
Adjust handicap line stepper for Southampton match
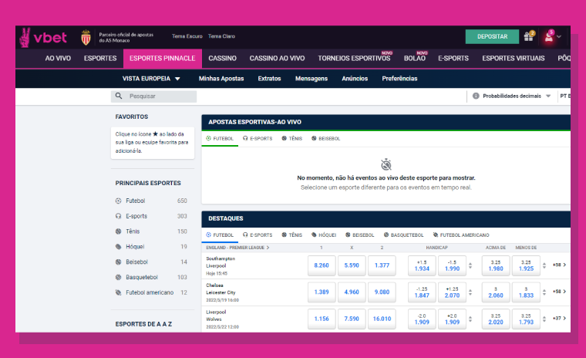470,265
